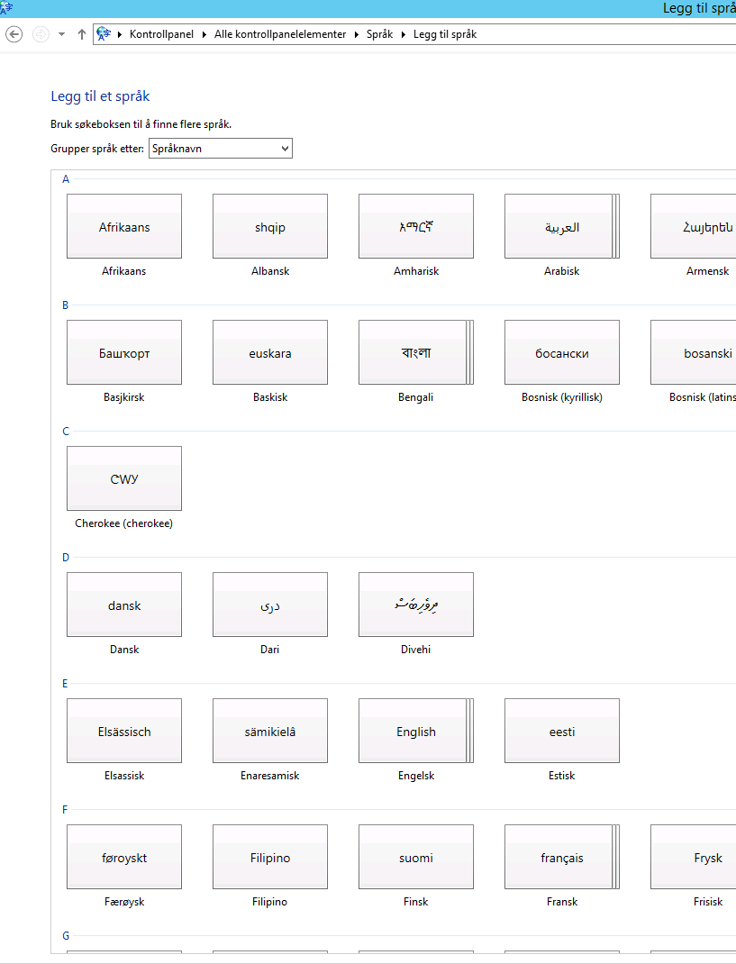Click the D group header
This screenshot has width=736, height=964.
coord(66,557)
